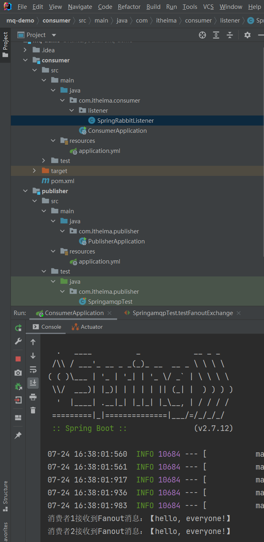Open the Structure tool window side tab
264x542 pixels.
coord(5,496)
